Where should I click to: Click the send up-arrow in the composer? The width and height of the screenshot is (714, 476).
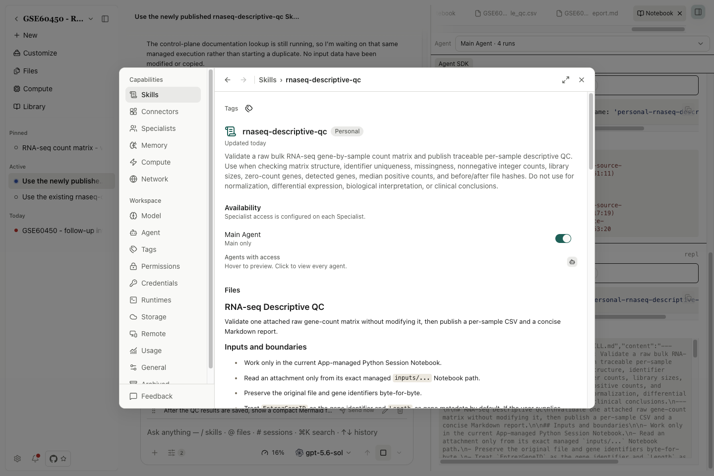[367, 453]
